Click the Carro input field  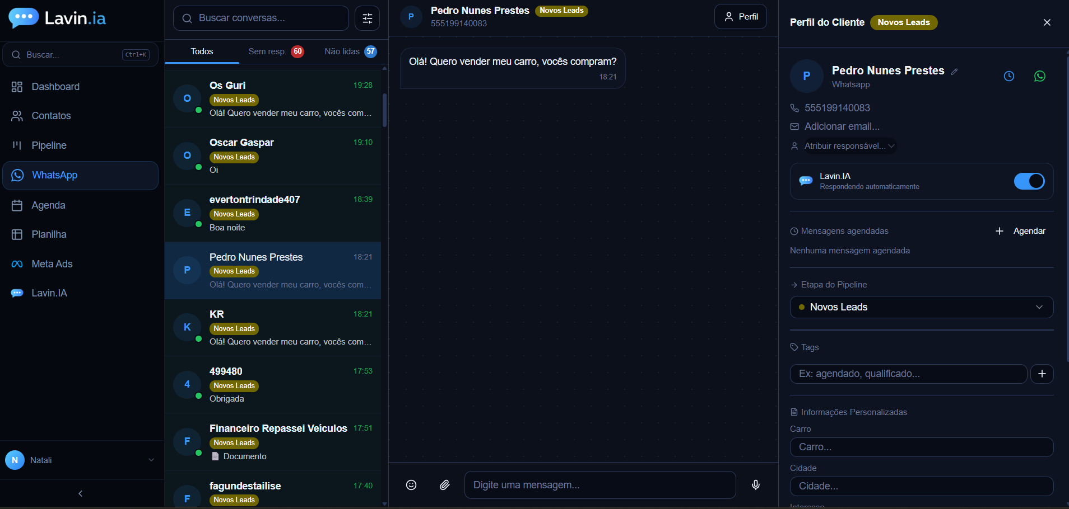pyautogui.click(x=922, y=447)
